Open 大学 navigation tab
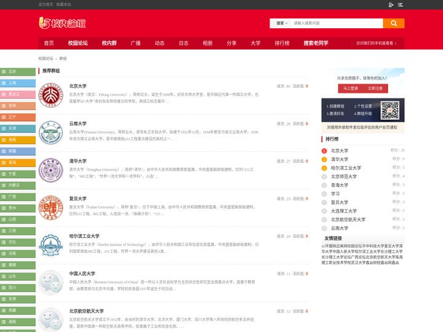Image resolution: width=443 pixels, height=332 pixels. click(255, 43)
